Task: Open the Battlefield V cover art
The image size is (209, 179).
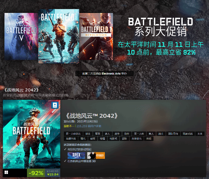Action: pyautogui.click(x=21, y=36)
